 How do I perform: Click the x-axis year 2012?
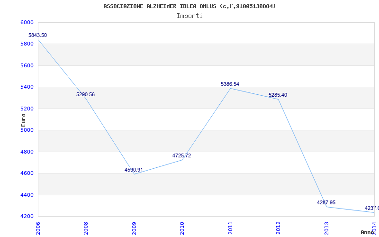[278, 228]
